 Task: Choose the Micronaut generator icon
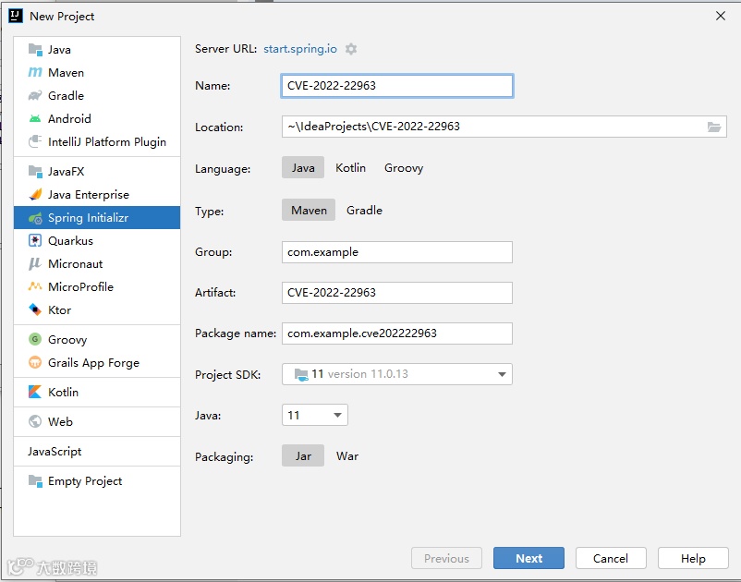point(35,263)
